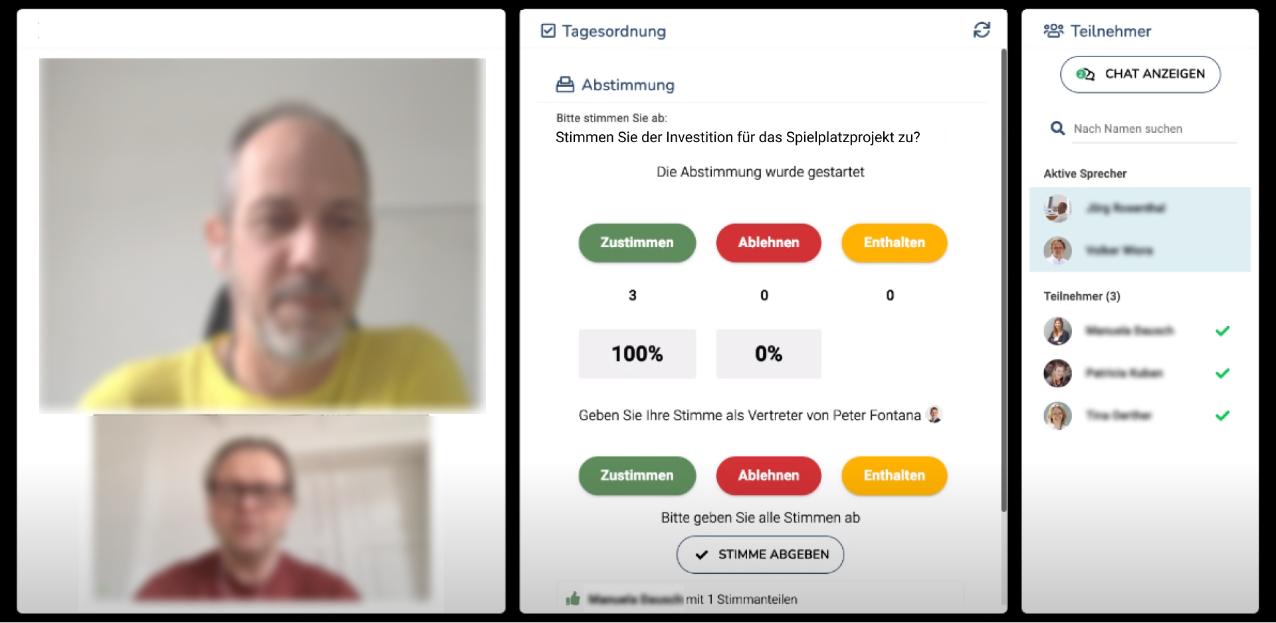Screen dimensions: 1276x623
Task: Click the third participant's green checkmark
Action: point(1222,416)
